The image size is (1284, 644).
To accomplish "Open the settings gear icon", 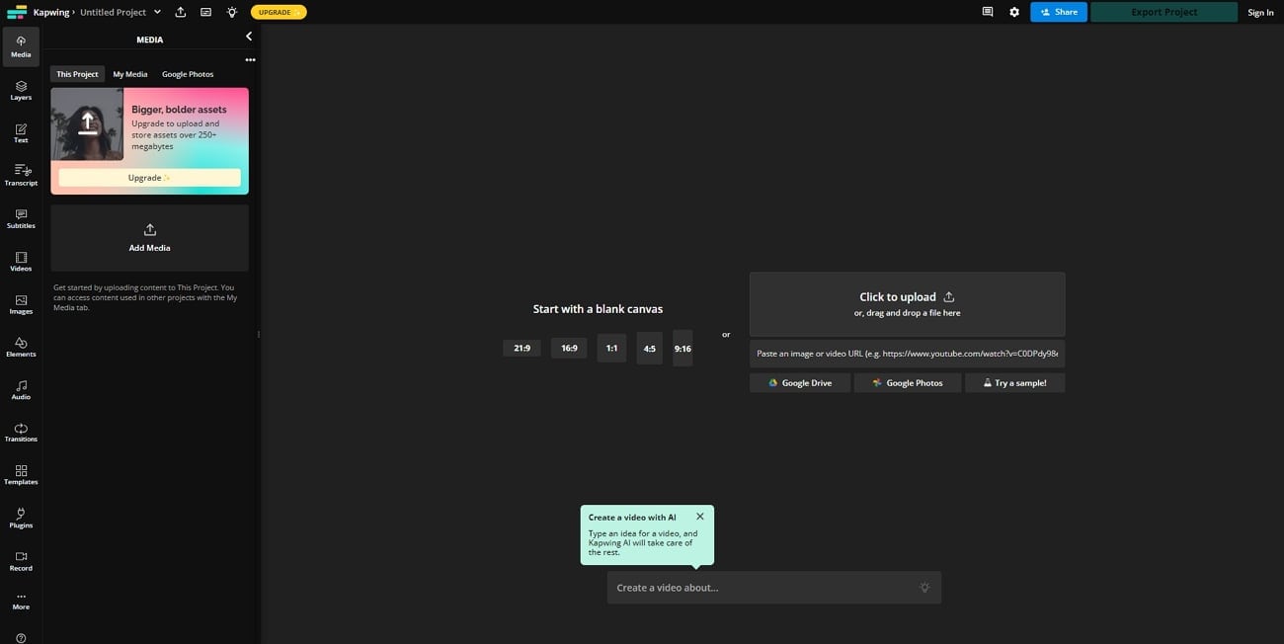I will pyautogui.click(x=1014, y=12).
